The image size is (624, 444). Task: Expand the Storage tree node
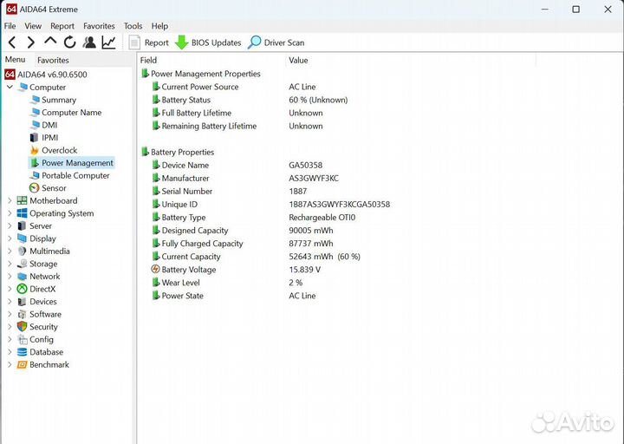pos(10,264)
